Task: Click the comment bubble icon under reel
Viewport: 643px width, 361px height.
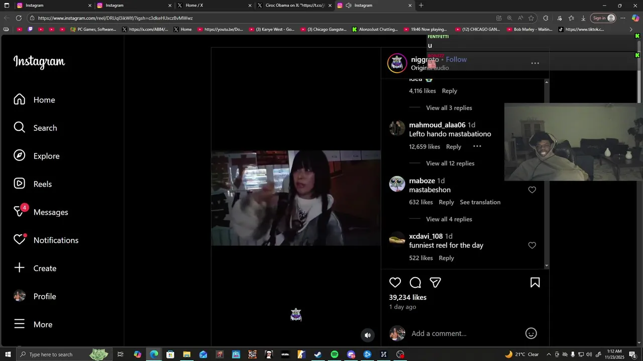Action: (x=415, y=282)
